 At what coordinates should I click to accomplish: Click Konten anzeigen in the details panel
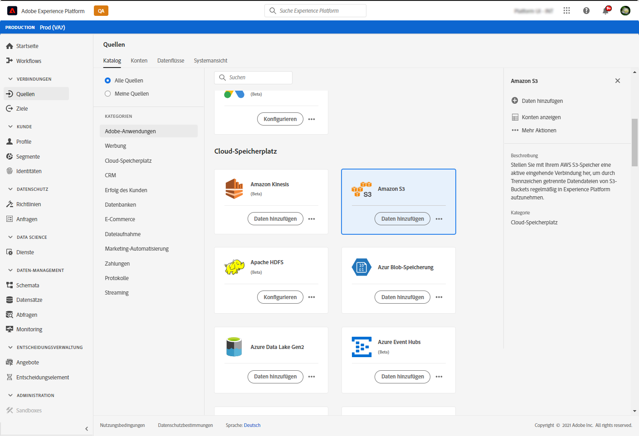coord(537,117)
